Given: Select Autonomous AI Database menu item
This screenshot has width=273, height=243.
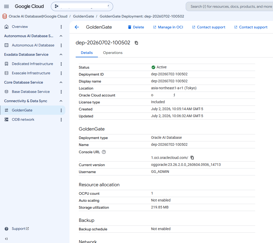Looking at the screenshot, I should [x=33, y=45].
